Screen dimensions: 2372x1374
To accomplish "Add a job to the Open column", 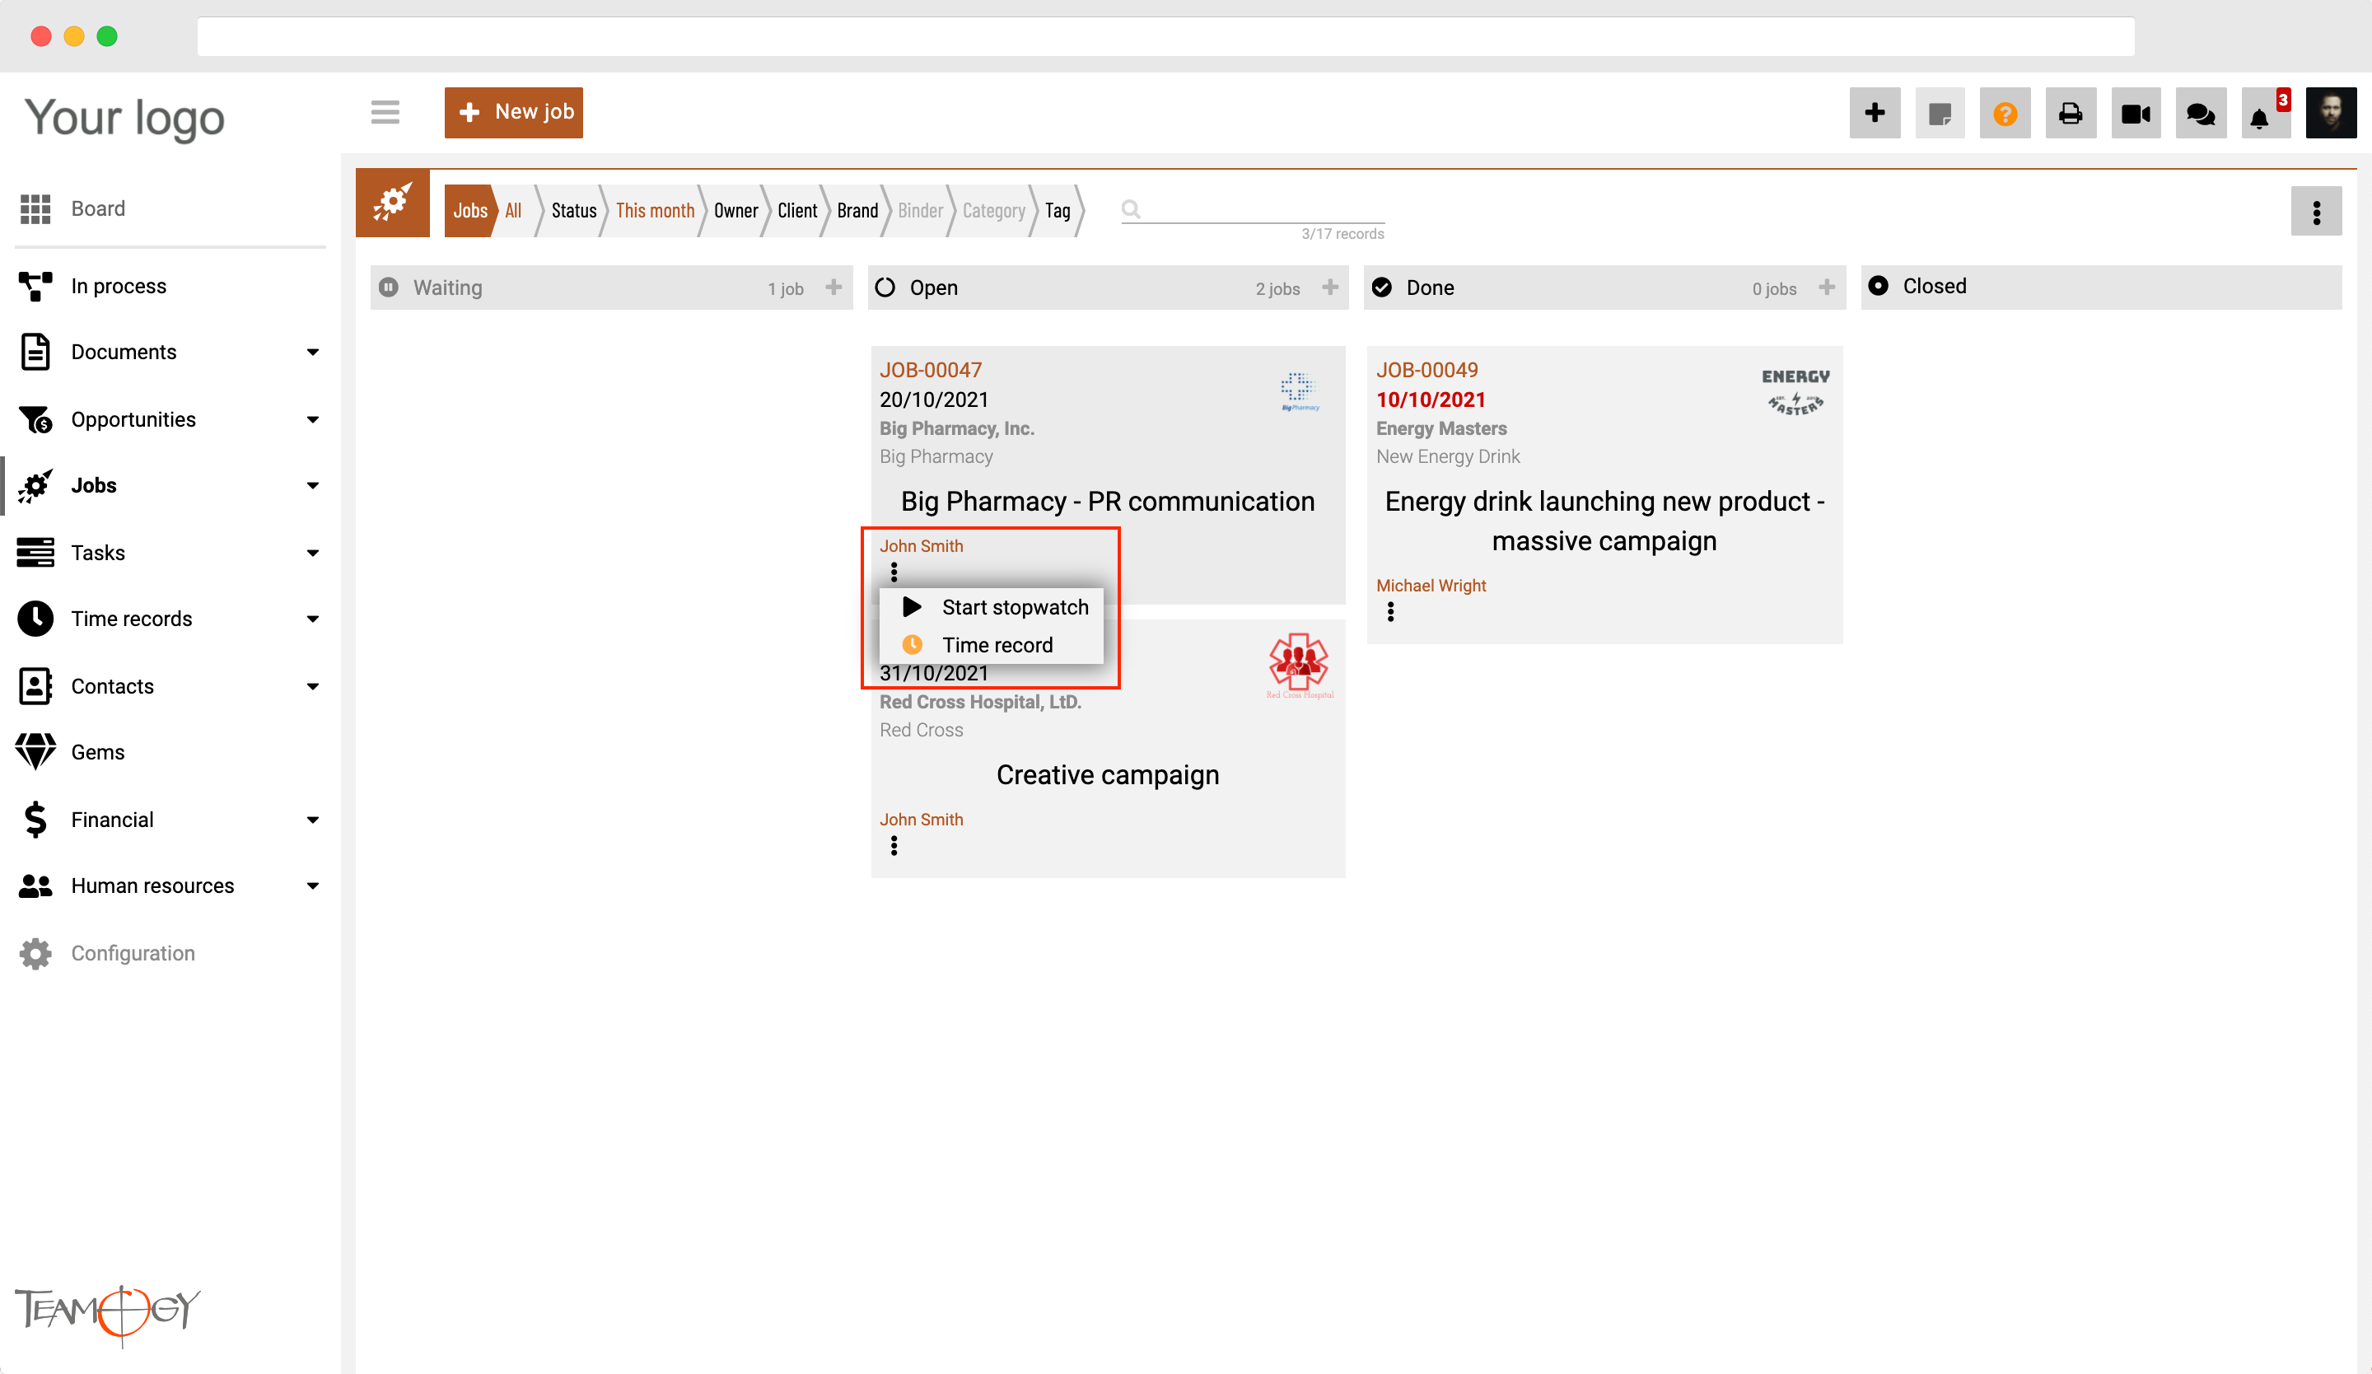I will (x=1329, y=287).
